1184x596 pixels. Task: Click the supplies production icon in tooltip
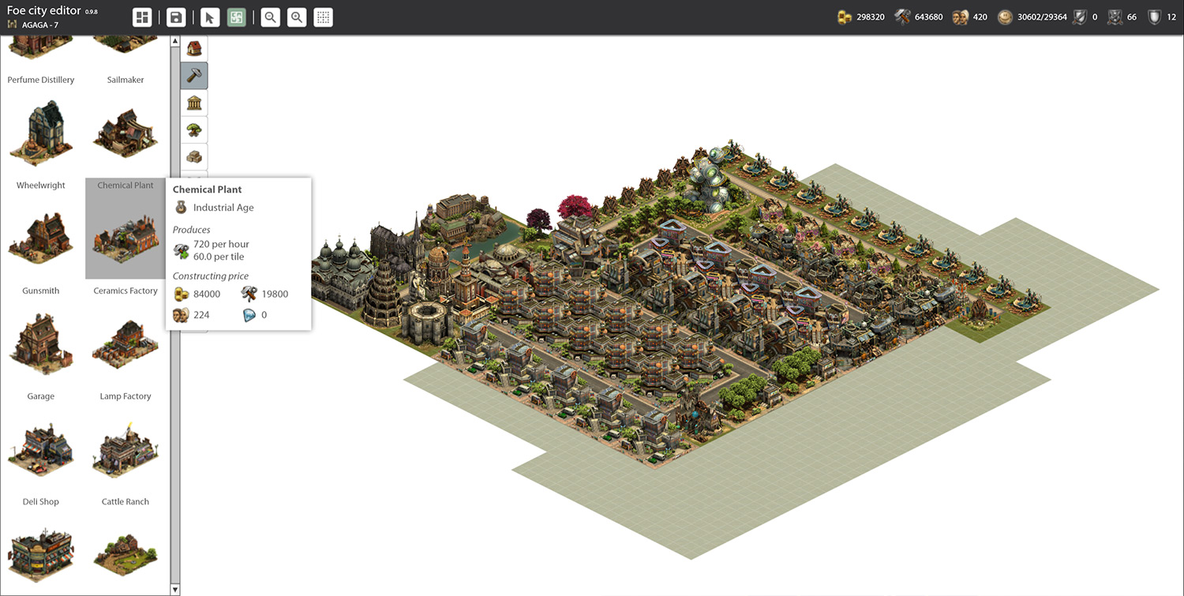(x=182, y=250)
